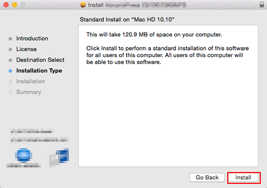Image resolution: width=267 pixels, height=188 pixels.
Task: Click the bullet beside Destination Select
Action: (x=10, y=60)
